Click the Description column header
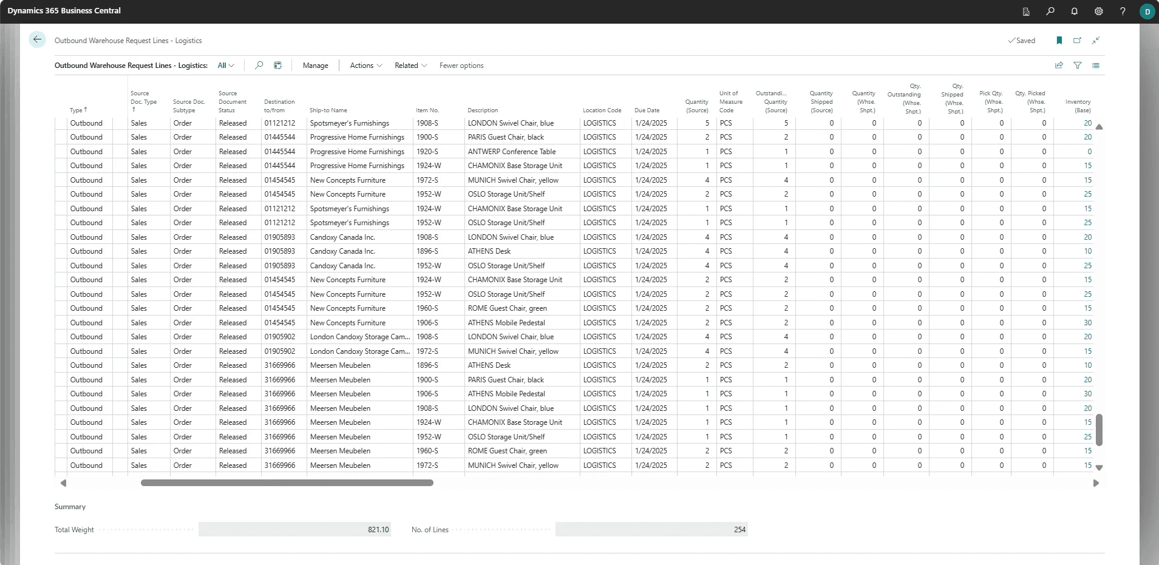The image size is (1159, 565). click(x=483, y=110)
